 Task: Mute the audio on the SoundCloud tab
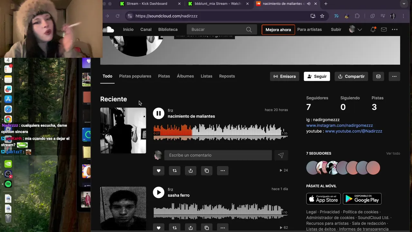309,4
